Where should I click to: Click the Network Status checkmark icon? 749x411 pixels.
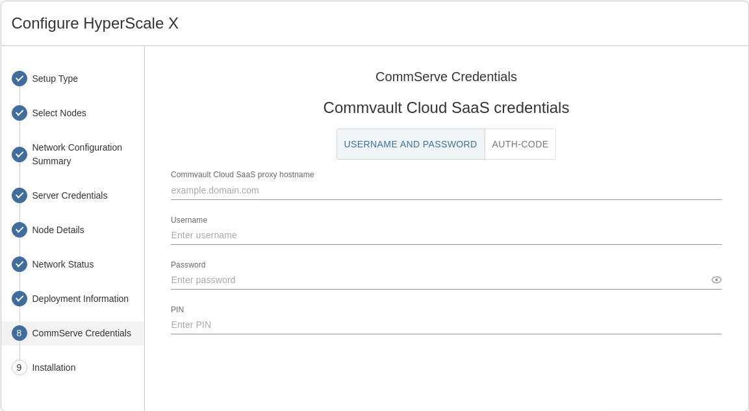[x=19, y=264]
